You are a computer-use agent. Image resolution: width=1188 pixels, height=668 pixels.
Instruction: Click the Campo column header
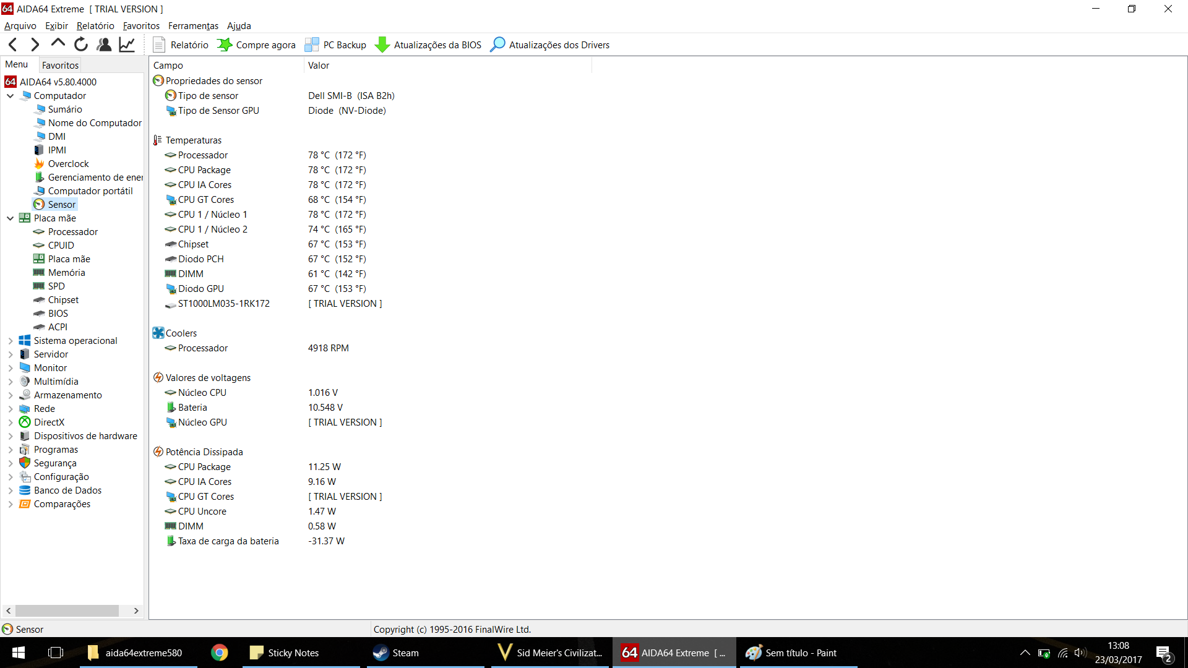[226, 66]
